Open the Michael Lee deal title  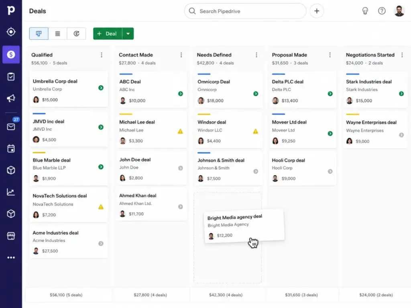(x=137, y=122)
